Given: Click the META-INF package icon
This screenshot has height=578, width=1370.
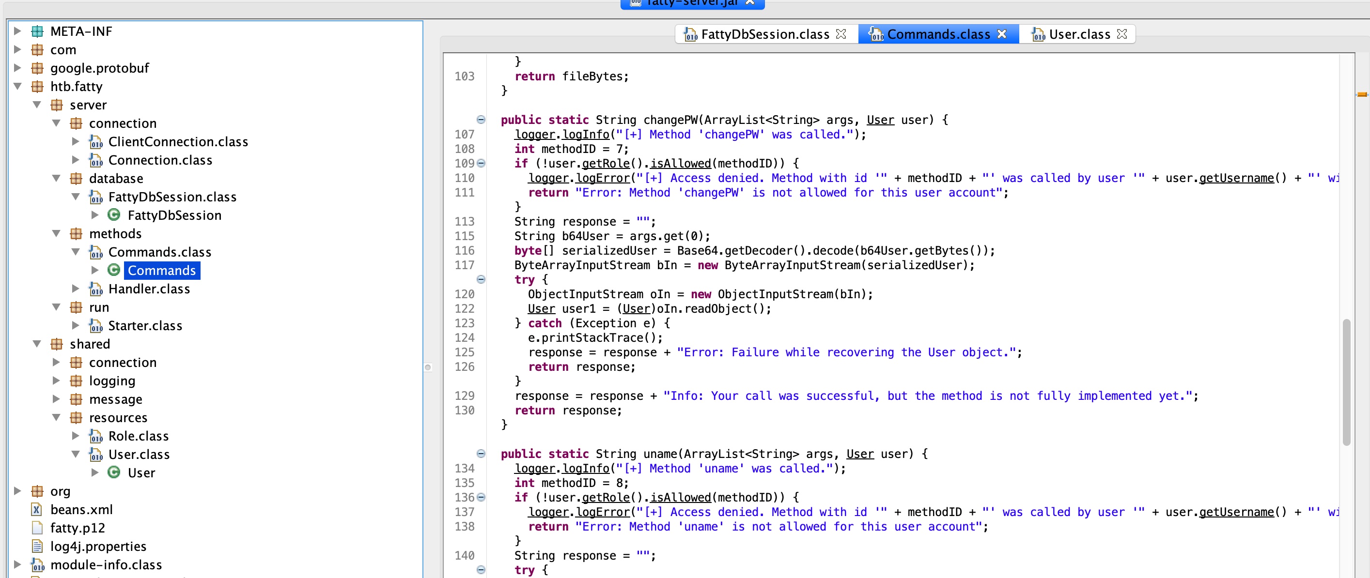Looking at the screenshot, I should click(x=37, y=31).
